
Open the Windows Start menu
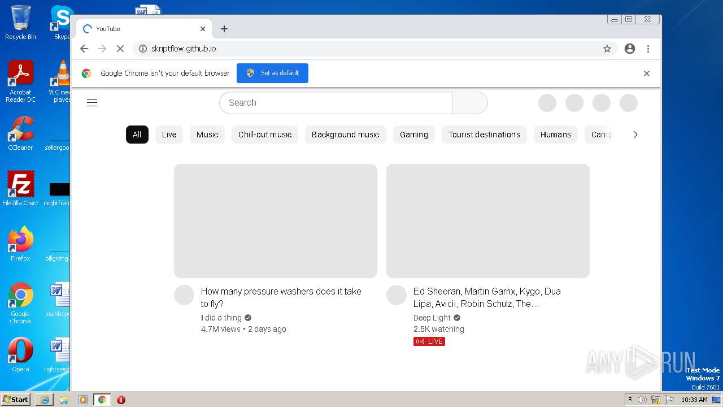[16, 400]
